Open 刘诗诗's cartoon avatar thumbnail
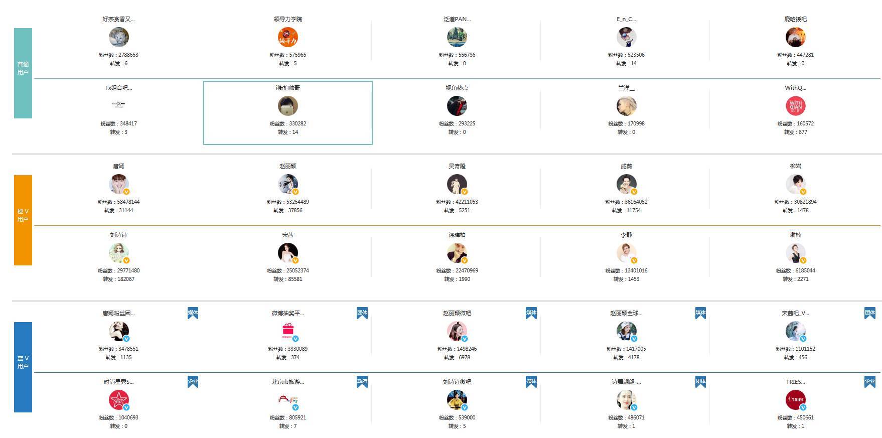The image size is (882, 438). pos(118,253)
